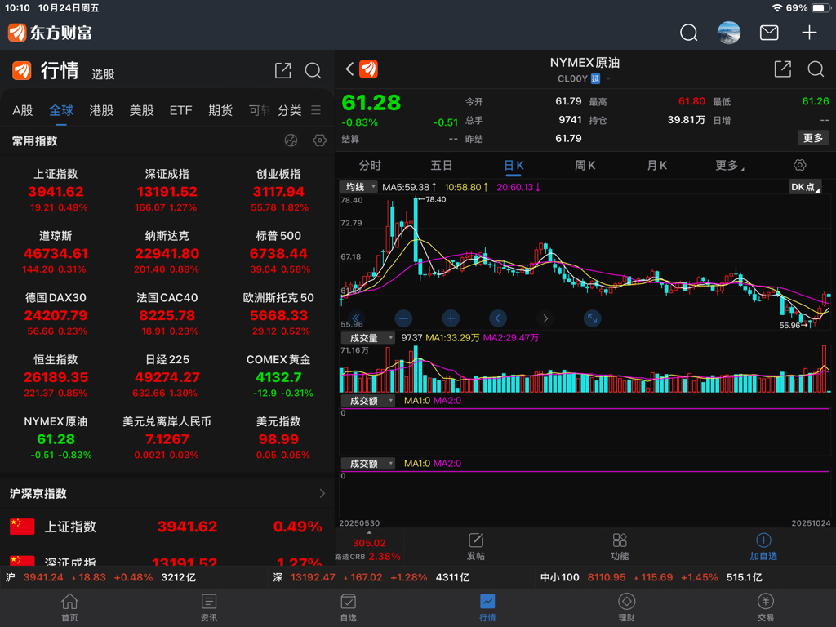The image size is (836, 627).
Task: Open 交易 trading tab
Action: click(x=766, y=607)
